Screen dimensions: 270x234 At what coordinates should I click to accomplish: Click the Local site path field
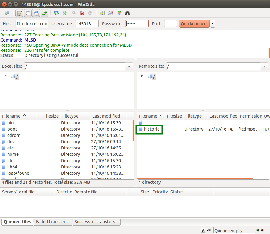(x=75, y=66)
